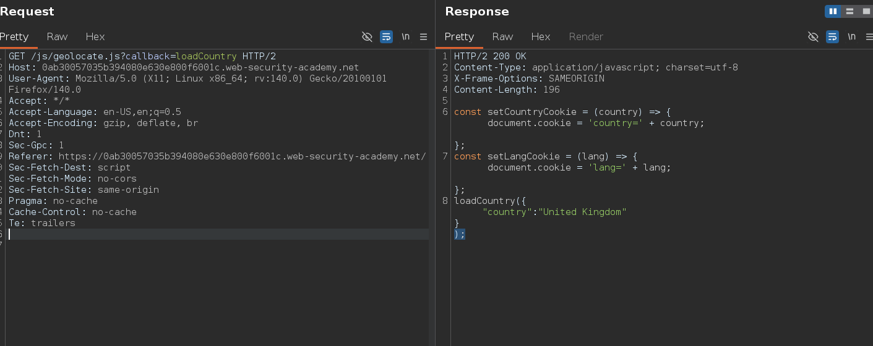Click the const setLangCookie declaration line
Screen dimensions: 873x346
(x=546, y=156)
